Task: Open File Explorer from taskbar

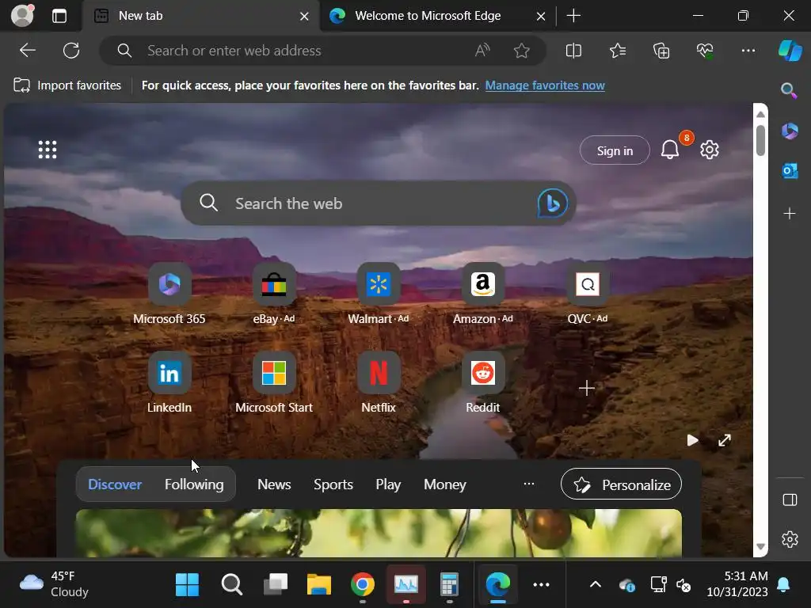Action: pos(318,585)
